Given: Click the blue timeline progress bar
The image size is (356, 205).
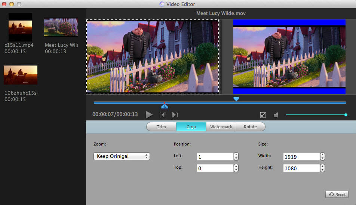Looking at the screenshot, I should coord(220,103).
